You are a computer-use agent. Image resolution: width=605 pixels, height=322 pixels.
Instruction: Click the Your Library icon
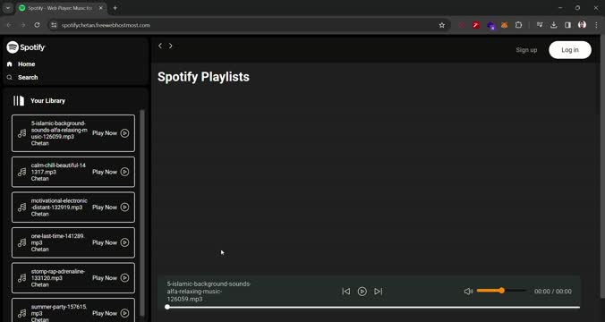click(x=19, y=101)
